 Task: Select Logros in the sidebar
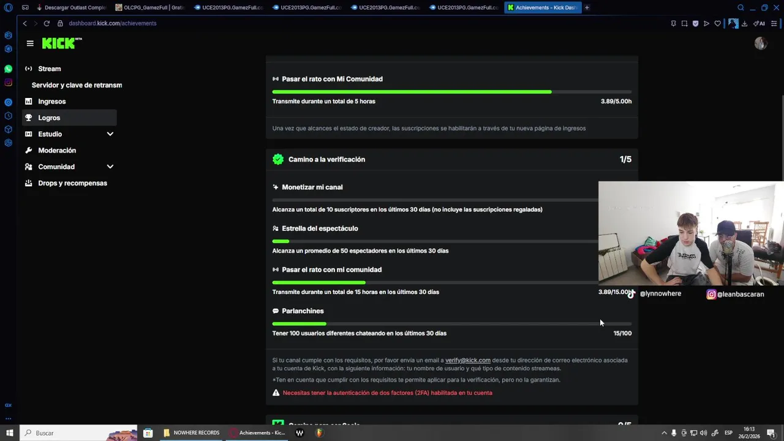[x=69, y=118]
